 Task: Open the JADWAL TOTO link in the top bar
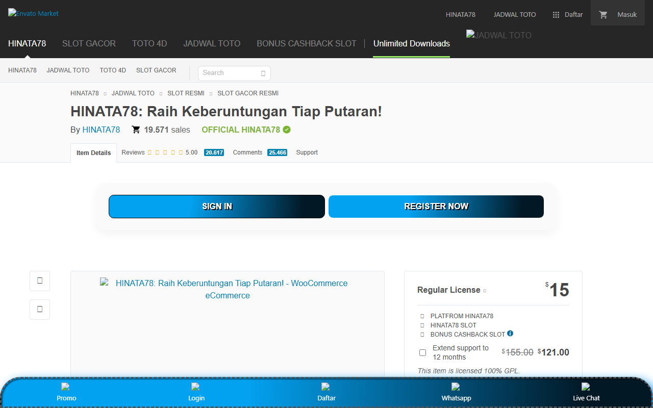pyautogui.click(x=515, y=15)
